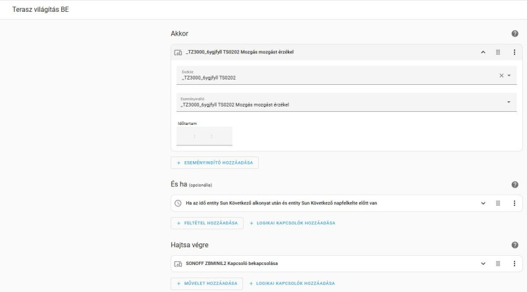
Task: Open help for the Akkor section
Action: [x=514, y=34]
